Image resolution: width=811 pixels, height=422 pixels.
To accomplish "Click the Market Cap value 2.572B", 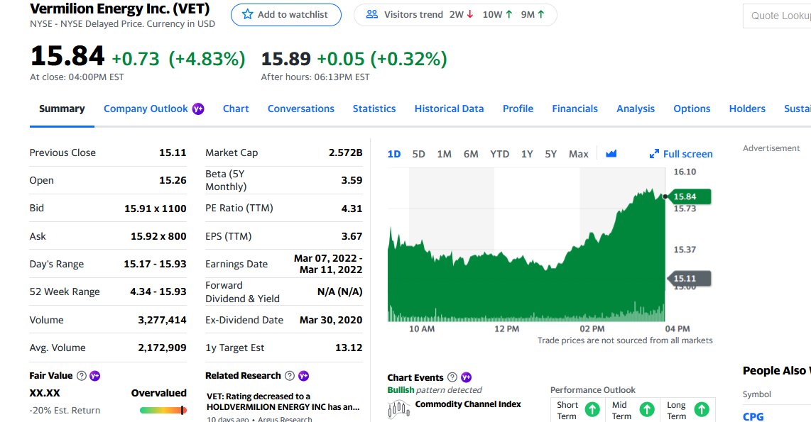I will [x=346, y=152].
